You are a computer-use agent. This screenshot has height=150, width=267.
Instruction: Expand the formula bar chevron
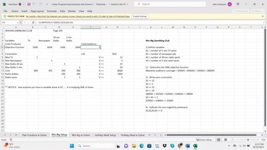(x=264, y=22)
